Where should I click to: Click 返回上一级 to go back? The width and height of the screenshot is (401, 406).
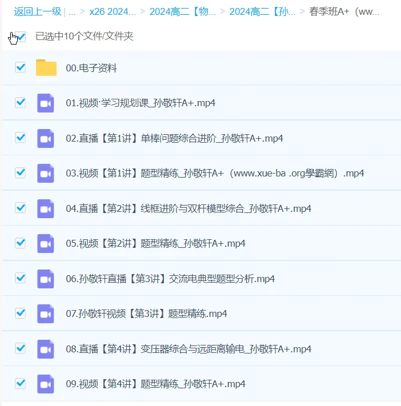click(x=37, y=11)
